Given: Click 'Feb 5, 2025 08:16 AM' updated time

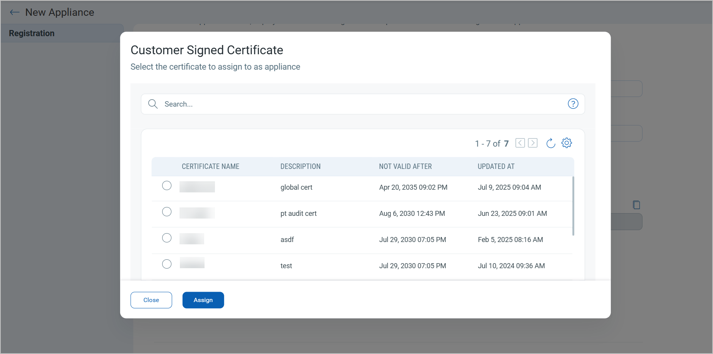Looking at the screenshot, I should [510, 240].
